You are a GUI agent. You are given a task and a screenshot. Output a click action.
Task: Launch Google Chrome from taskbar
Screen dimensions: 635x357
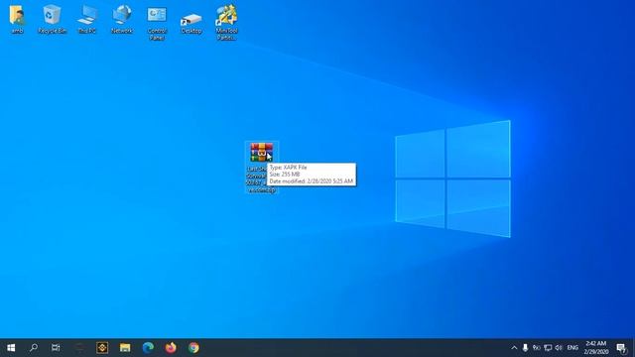[x=193, y=348]
